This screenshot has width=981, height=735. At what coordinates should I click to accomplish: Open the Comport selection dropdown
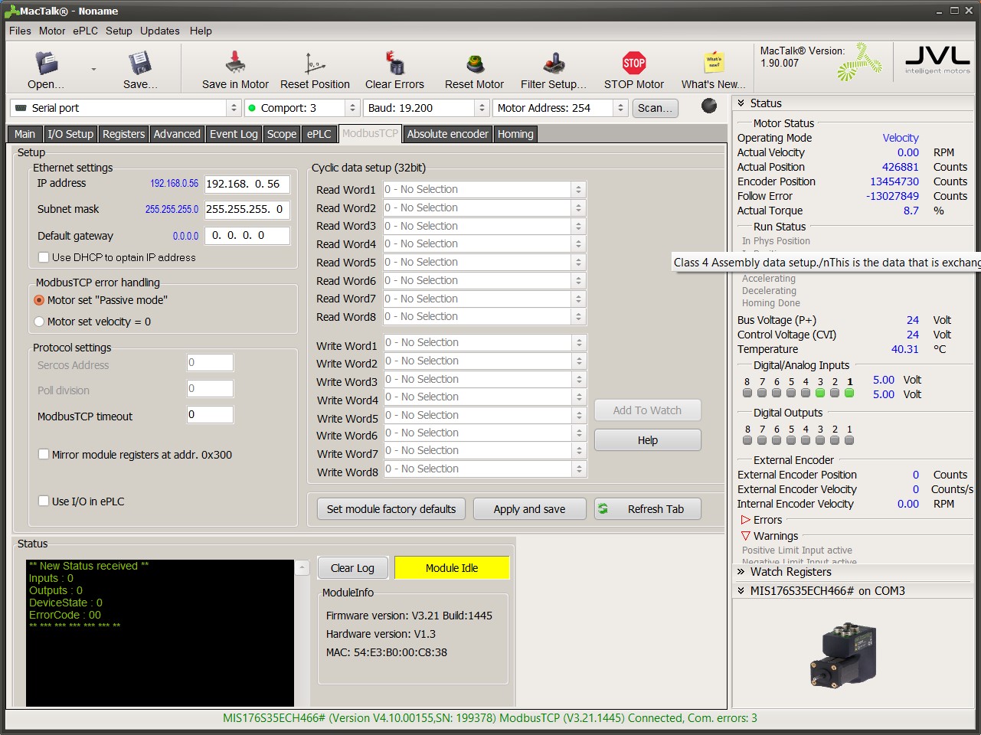tap(352, 108)
